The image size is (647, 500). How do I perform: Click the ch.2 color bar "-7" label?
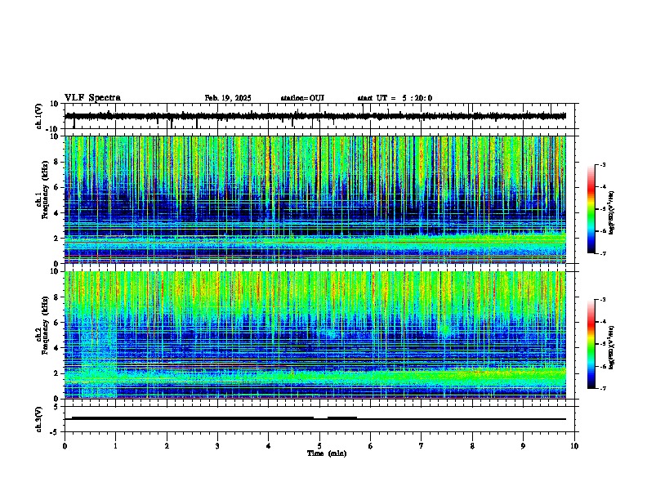coord(602,388)
